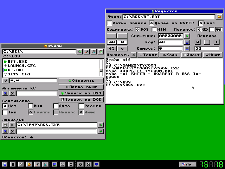Screen dimensions: 225x169
Task: Click the green arrow next to Смещение field
Action: 187,36
